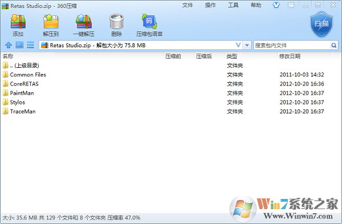Open the path history dropdown arrow
Screen dimensions: 342x224
coord(247,46)
